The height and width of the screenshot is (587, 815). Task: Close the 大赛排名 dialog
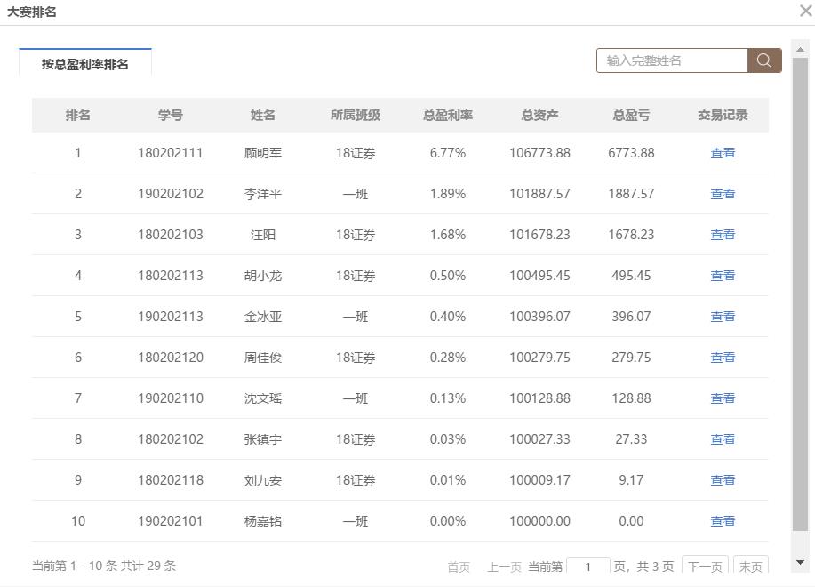click(x=805, y=12)
